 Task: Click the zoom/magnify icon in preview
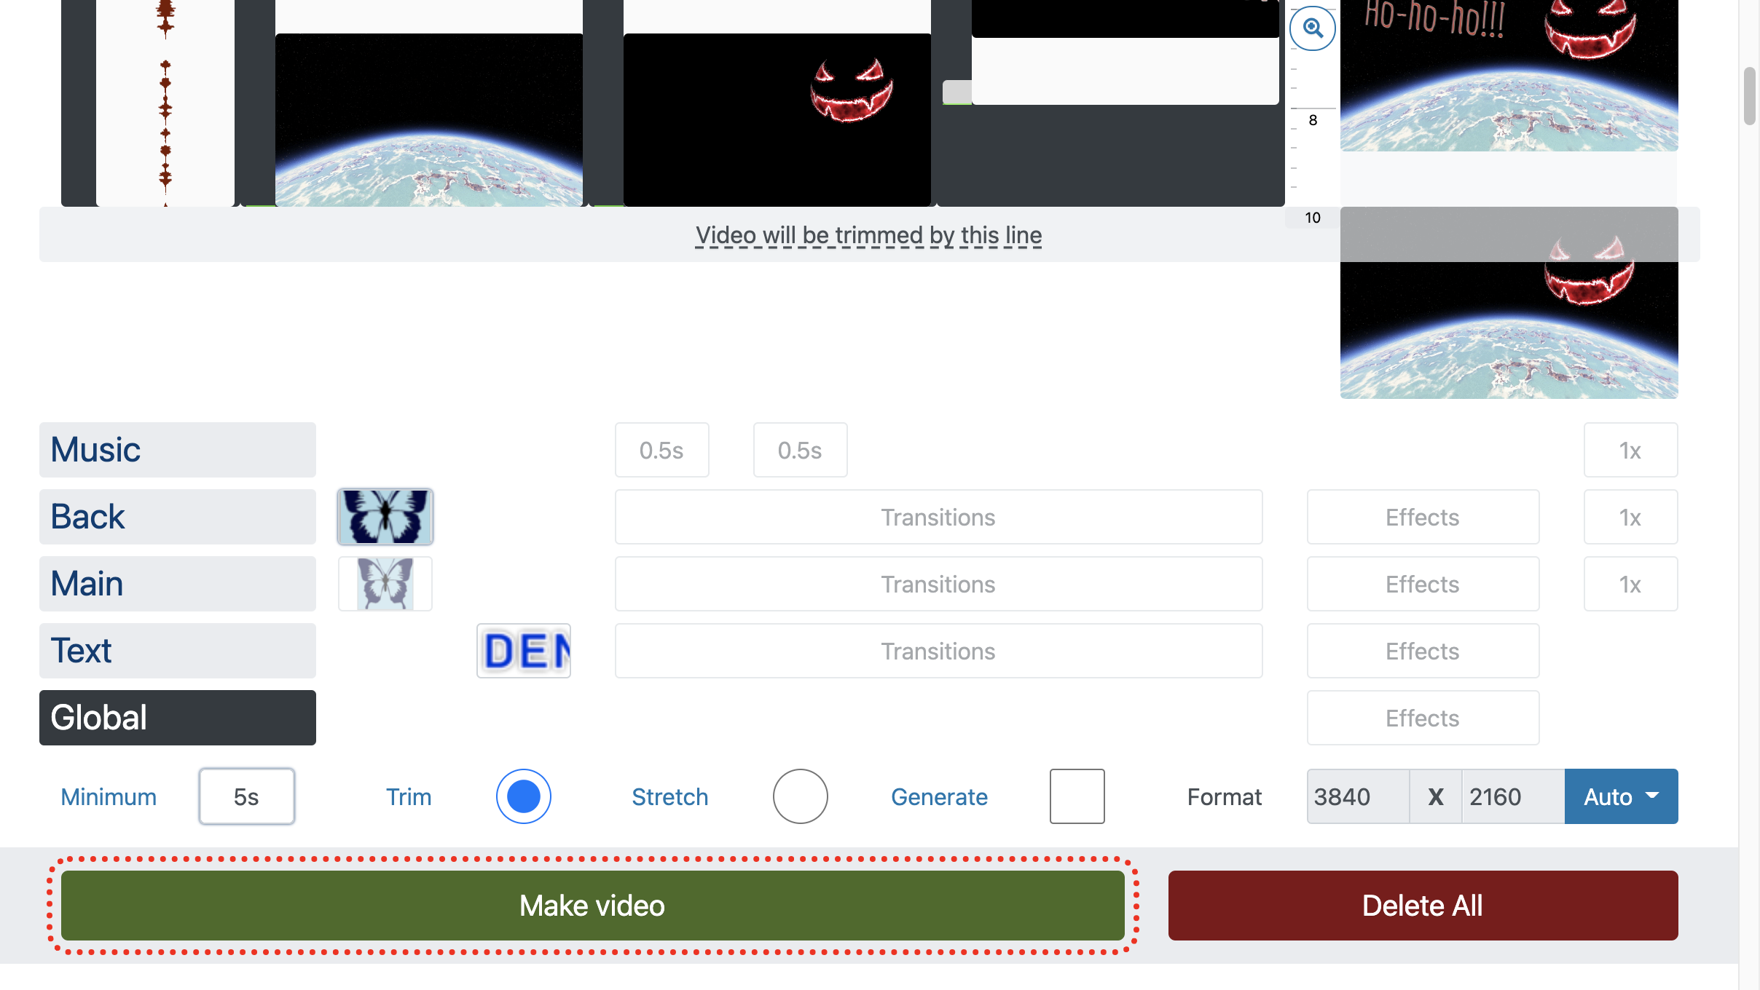coord(1313,26)
